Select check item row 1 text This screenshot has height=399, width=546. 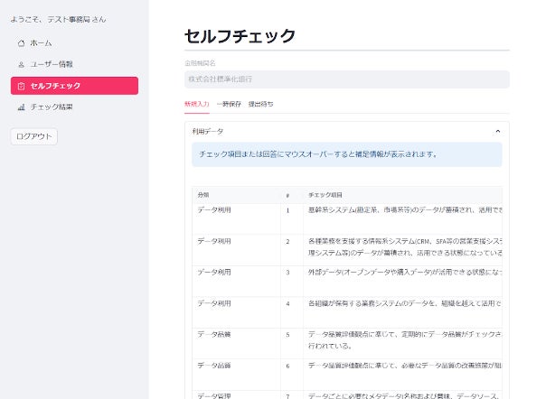(405, 210)
